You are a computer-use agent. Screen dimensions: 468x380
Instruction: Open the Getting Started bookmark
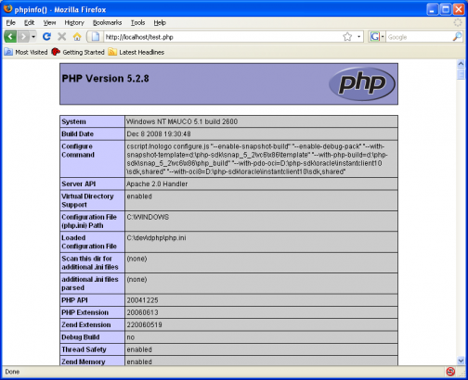[78, 52]
